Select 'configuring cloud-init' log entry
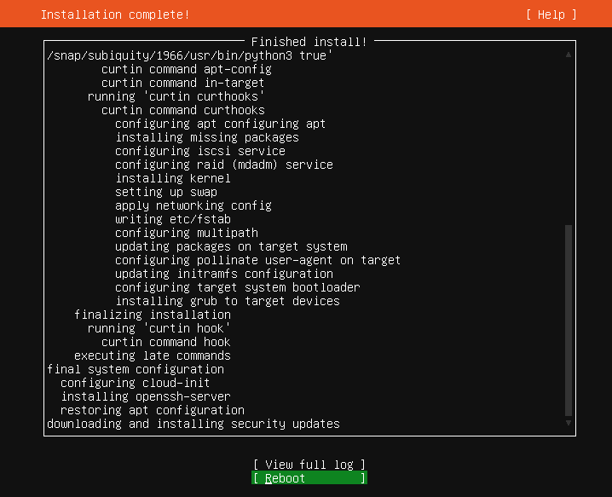Viewport: 612px width, 497px height. [x=136, y=383]
